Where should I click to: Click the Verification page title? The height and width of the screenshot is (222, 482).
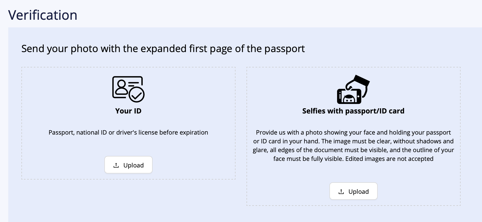(x=43, y=15)
